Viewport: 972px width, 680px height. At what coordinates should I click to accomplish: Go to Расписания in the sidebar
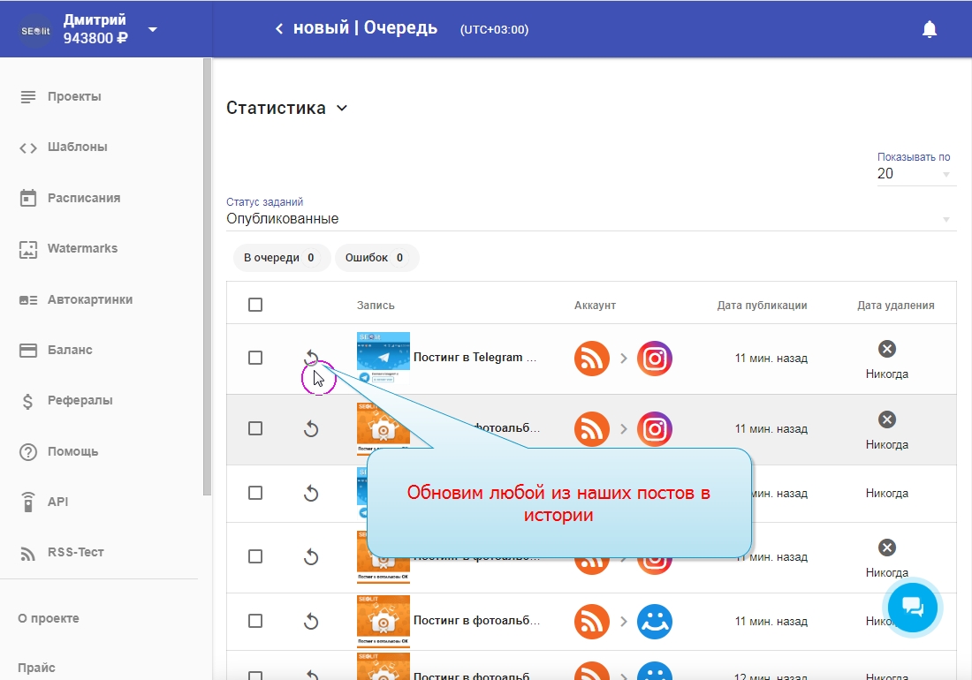tap(83, 198)
